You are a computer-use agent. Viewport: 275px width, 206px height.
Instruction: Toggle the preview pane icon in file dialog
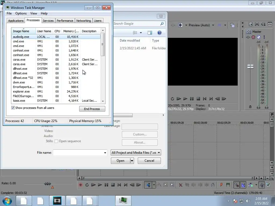150,33
